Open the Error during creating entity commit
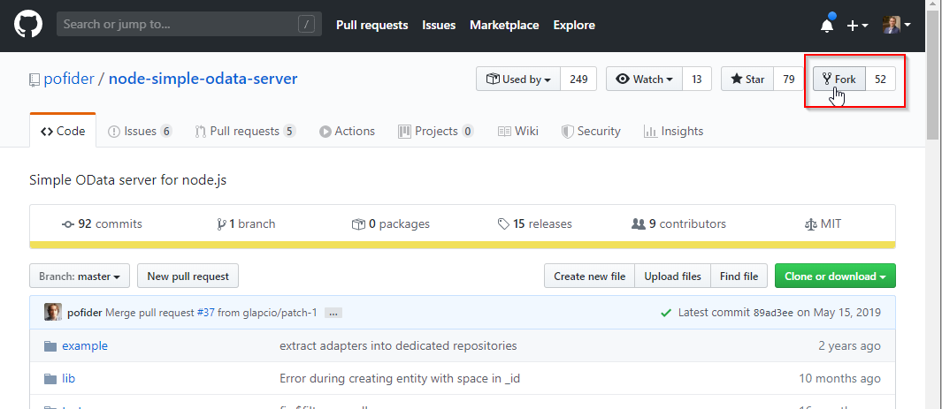The width and height of the screenshot is (942, 409). 400,378
